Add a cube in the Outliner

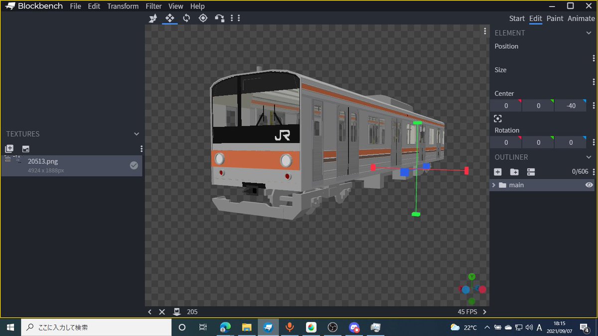pos(497,172)
